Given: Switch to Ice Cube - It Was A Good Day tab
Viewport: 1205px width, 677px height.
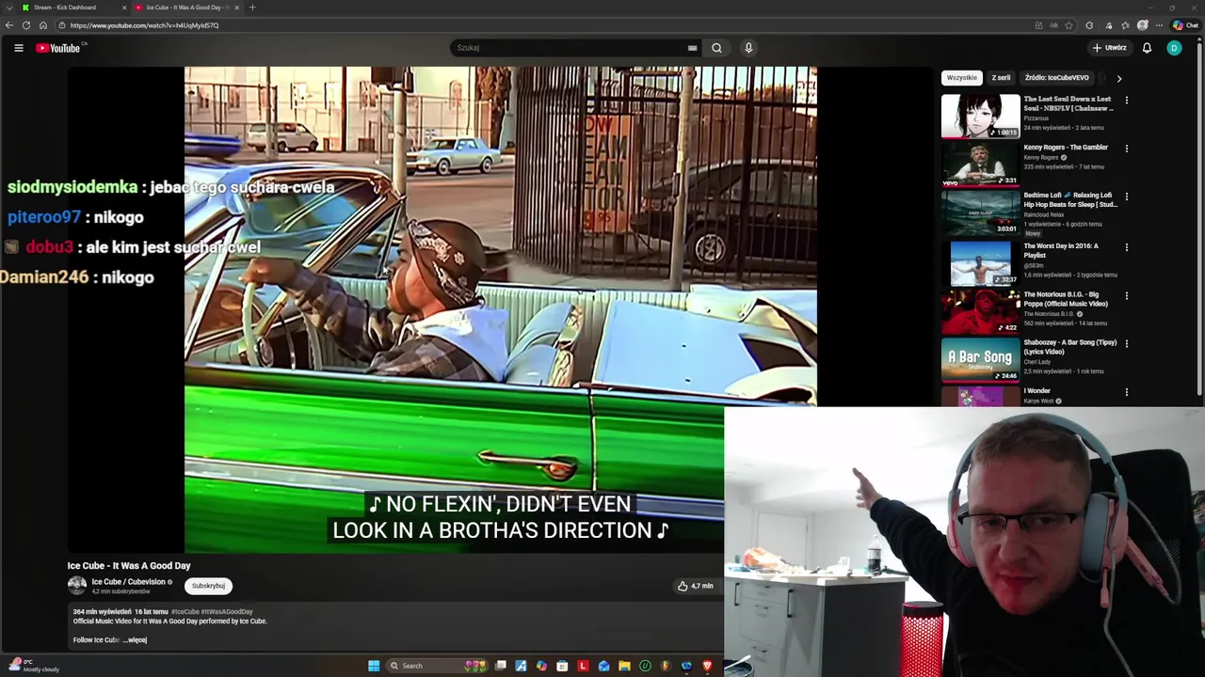Looking at the screenshot, I should (x=186, y=8).
